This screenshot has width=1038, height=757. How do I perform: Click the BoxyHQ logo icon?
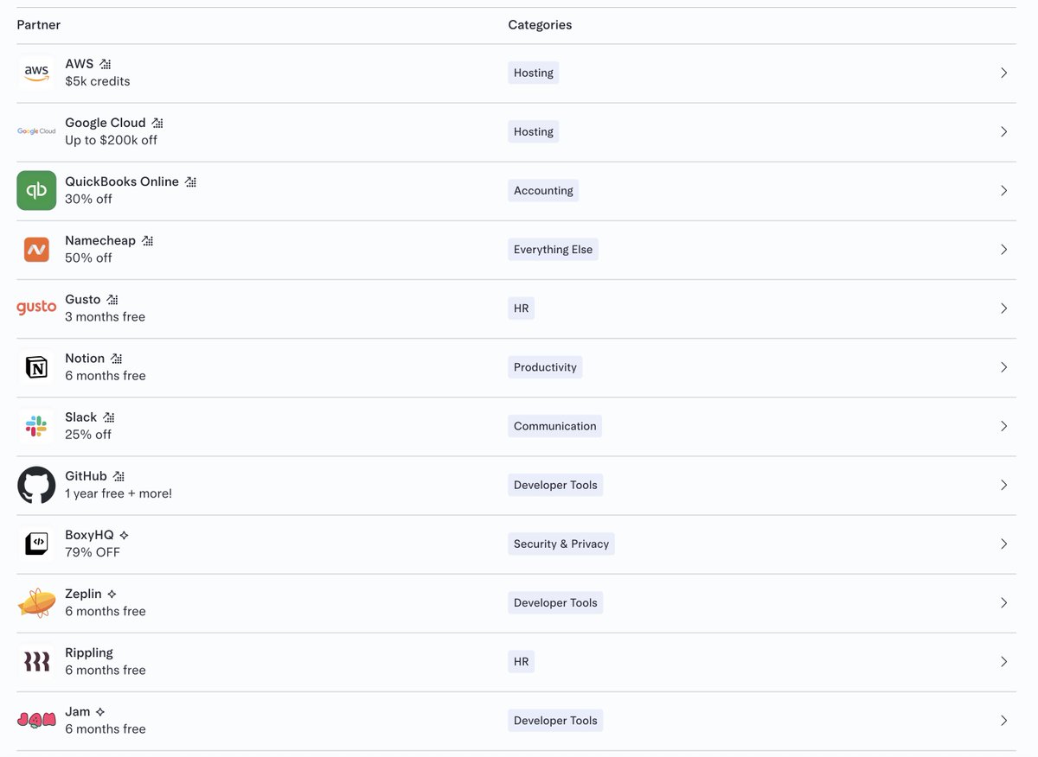coord(36,544)
